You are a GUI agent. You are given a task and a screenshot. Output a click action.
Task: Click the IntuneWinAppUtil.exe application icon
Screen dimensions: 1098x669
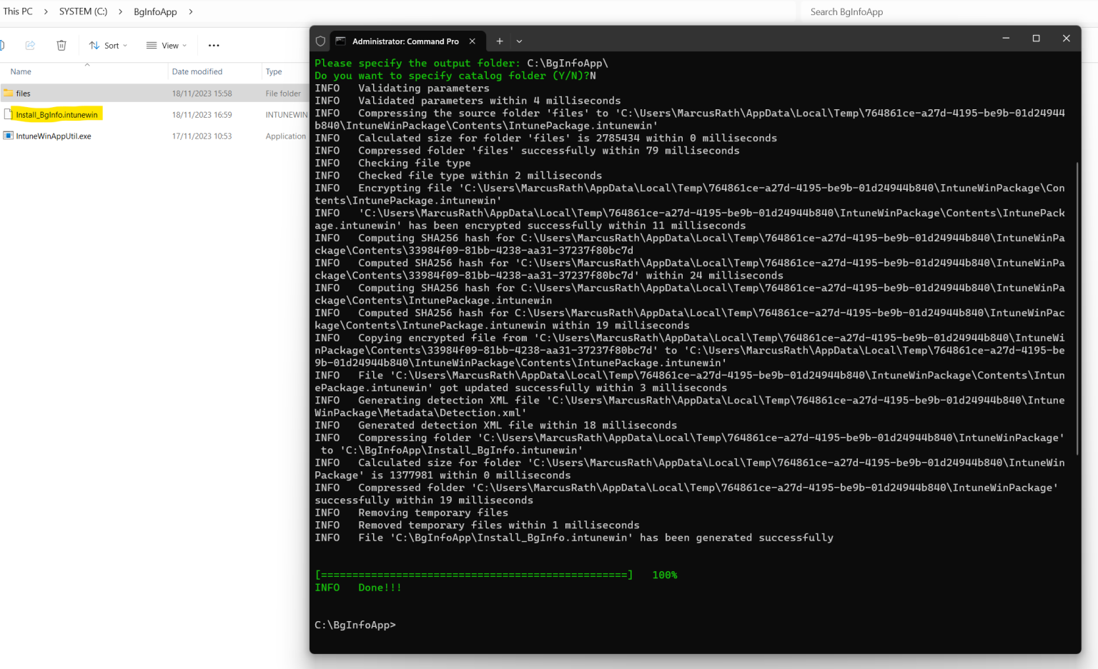(8, 136)
